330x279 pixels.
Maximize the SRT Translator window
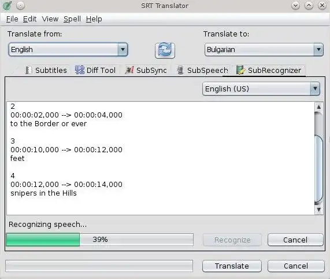pyautogui.click(x=309, y=6)
